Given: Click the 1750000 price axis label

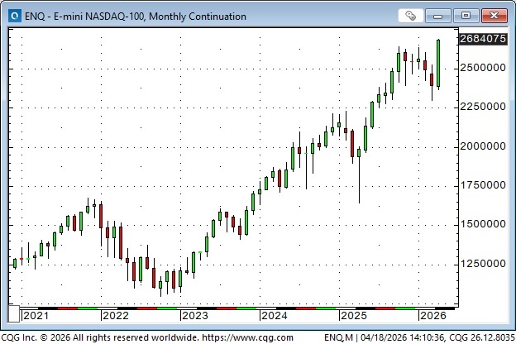Looking at the screenshot, I should coord(482,185).
